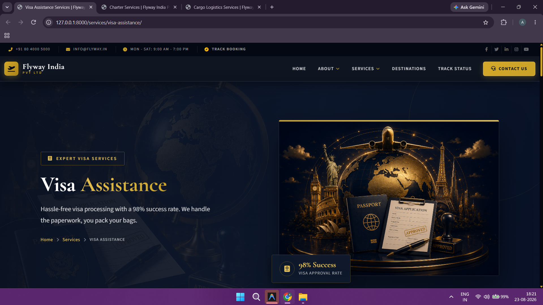Open the Chrome icon in taskbar

coord(287,297)
